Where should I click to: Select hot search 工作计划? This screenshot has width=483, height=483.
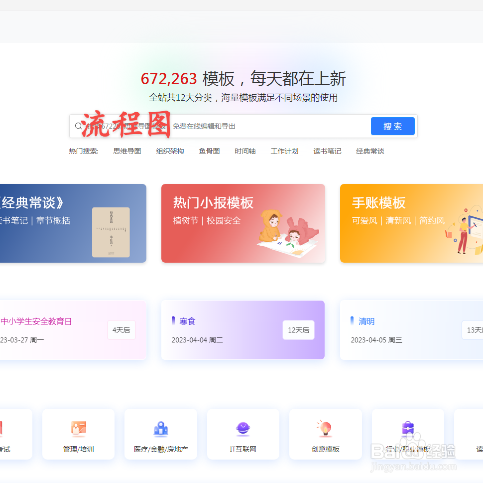tap(284, 151)
